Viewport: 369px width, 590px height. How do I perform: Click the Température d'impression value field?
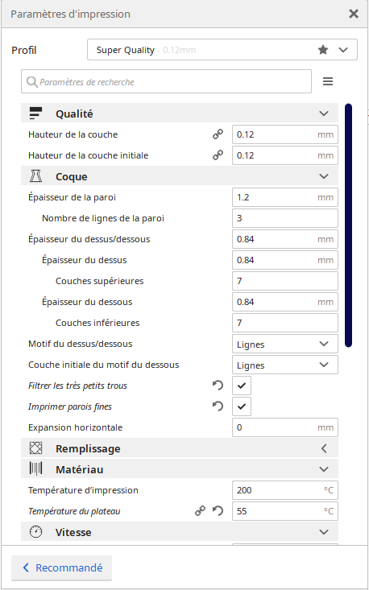click(x=285, y=490)
